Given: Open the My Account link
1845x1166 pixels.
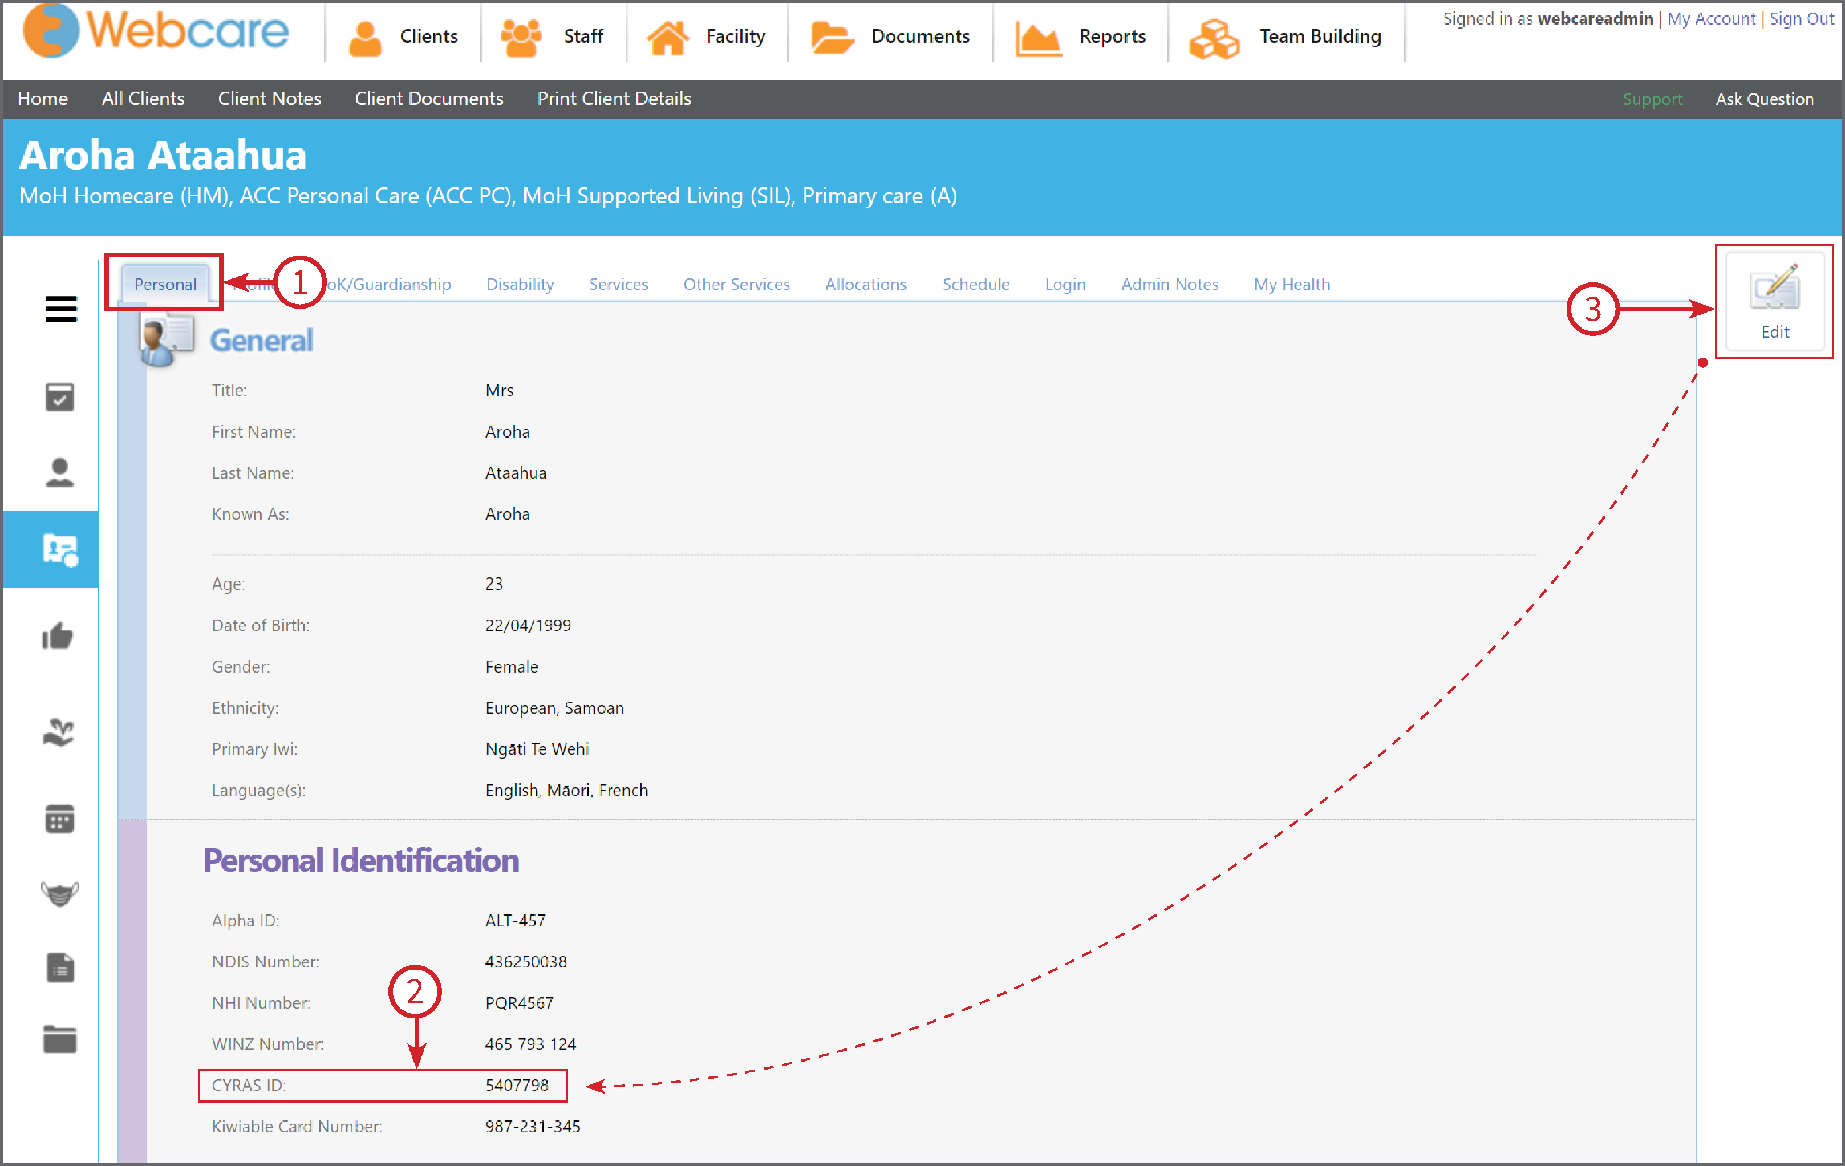Looking at the screenshot, I should click(1710, 18).
